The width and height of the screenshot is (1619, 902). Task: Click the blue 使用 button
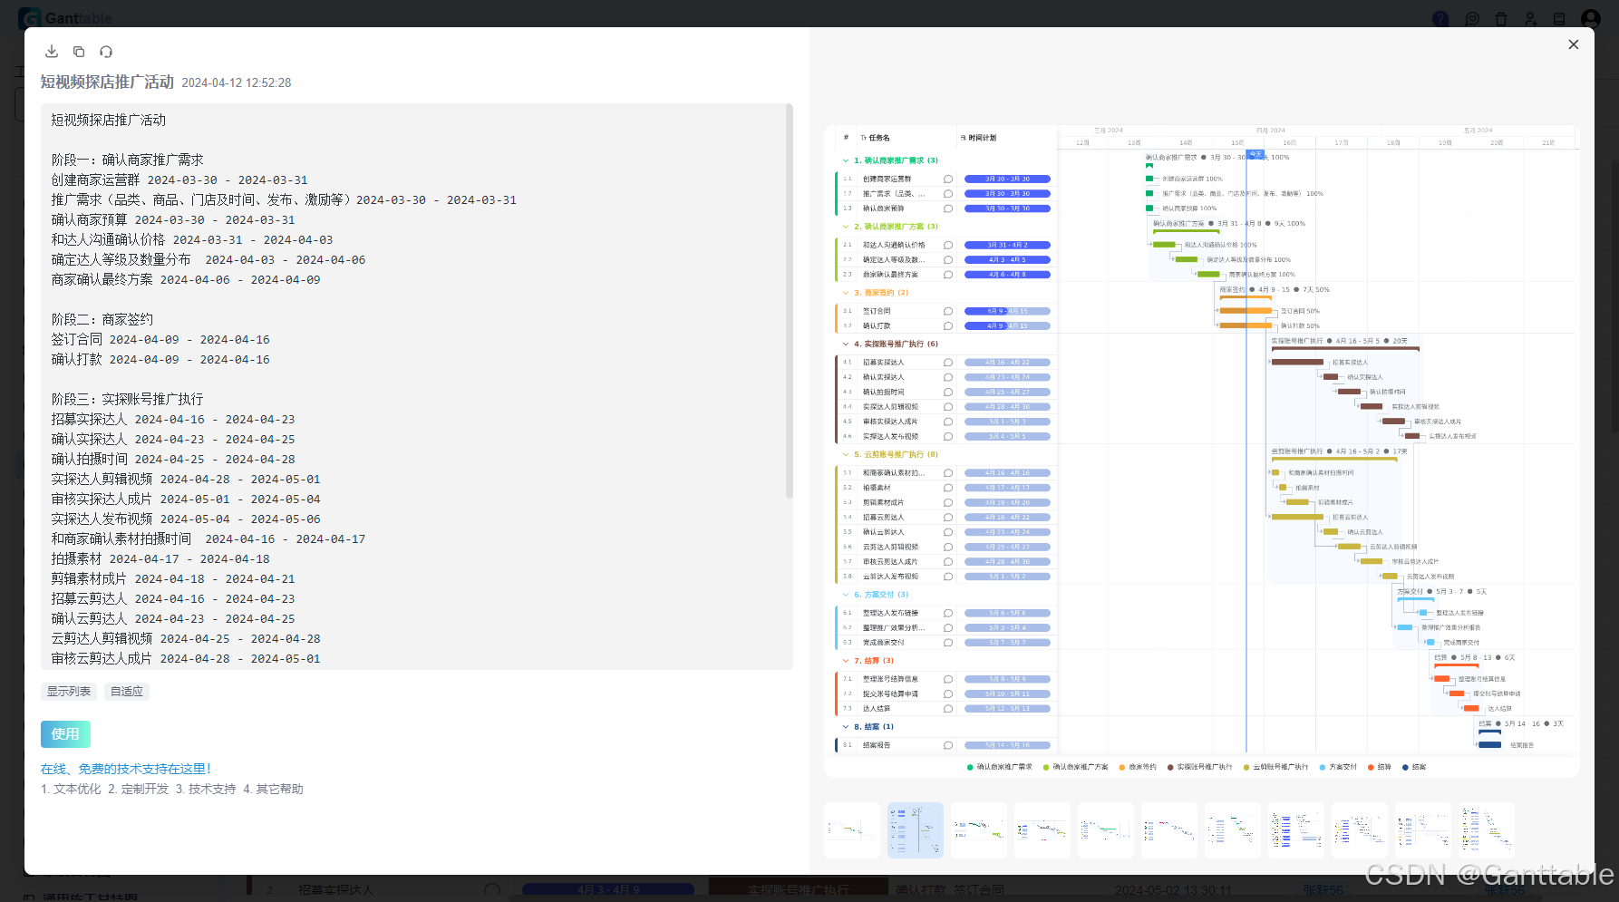[65, 734]
